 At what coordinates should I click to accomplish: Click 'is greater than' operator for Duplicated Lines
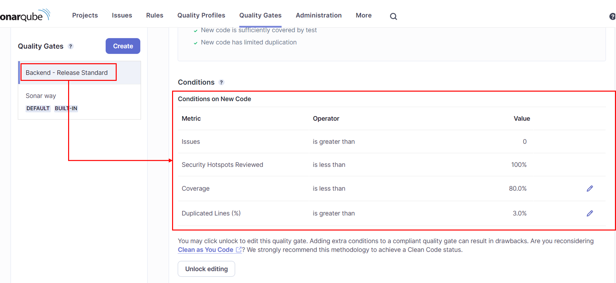334,214
